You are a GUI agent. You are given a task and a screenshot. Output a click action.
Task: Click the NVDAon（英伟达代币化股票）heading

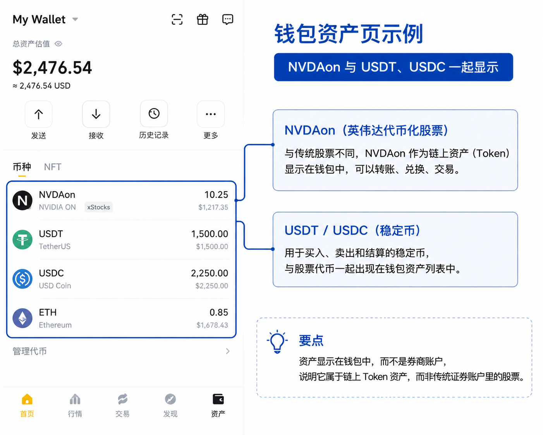[366, 130]
